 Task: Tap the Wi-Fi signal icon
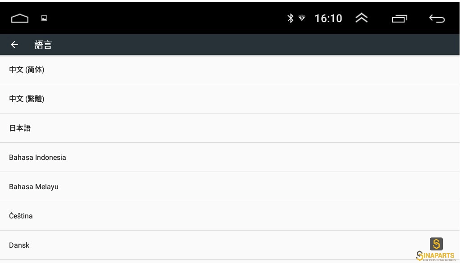[x=302, y=18]
